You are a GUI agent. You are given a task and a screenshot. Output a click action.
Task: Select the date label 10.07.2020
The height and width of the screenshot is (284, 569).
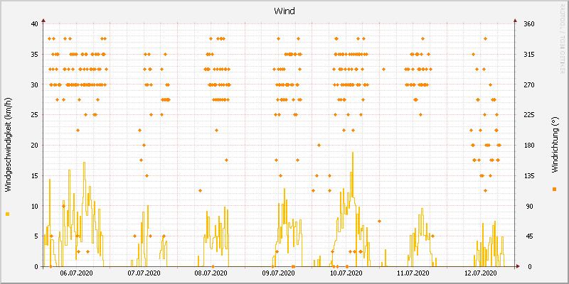pos(346,273)
